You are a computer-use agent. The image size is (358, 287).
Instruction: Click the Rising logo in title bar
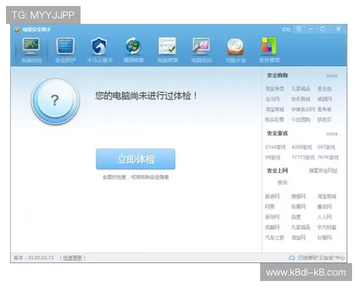[17, 30]
